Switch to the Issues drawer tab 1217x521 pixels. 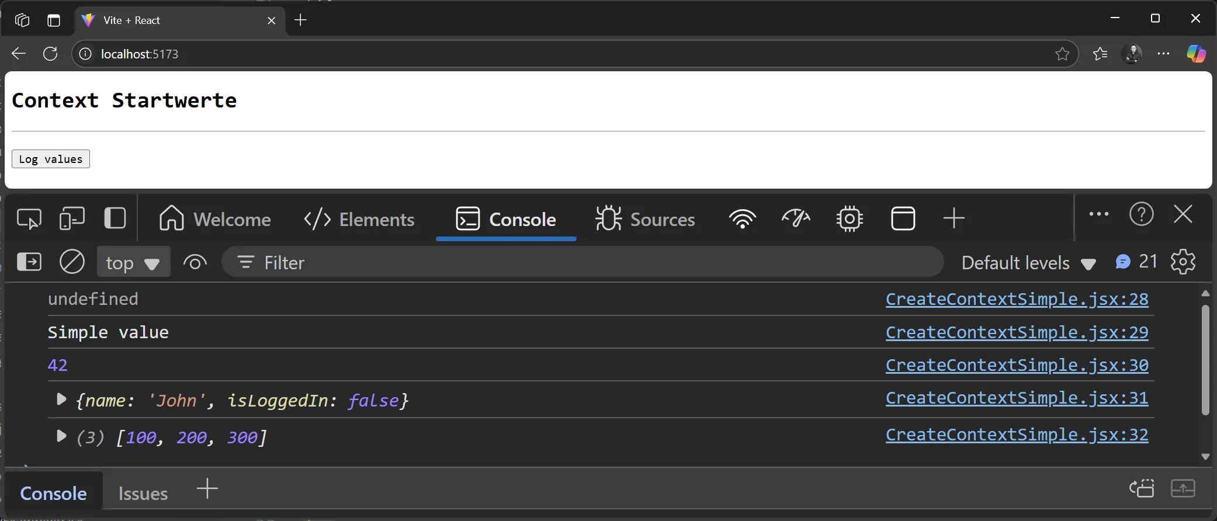click(x=143, y=493)
